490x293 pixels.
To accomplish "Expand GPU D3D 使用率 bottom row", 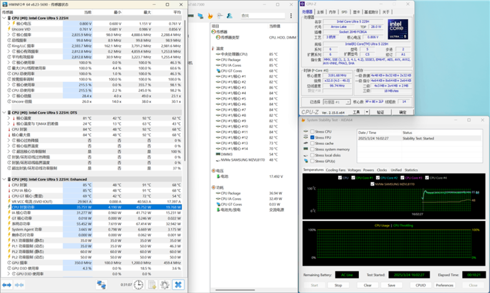I will tap(9, 274).
